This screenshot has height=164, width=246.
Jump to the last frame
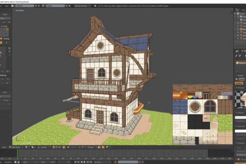pyautogui.click(x=91, y=162)
